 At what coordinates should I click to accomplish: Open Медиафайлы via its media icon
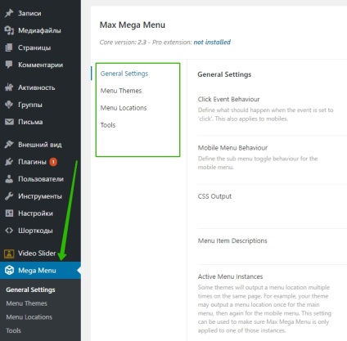9,30
